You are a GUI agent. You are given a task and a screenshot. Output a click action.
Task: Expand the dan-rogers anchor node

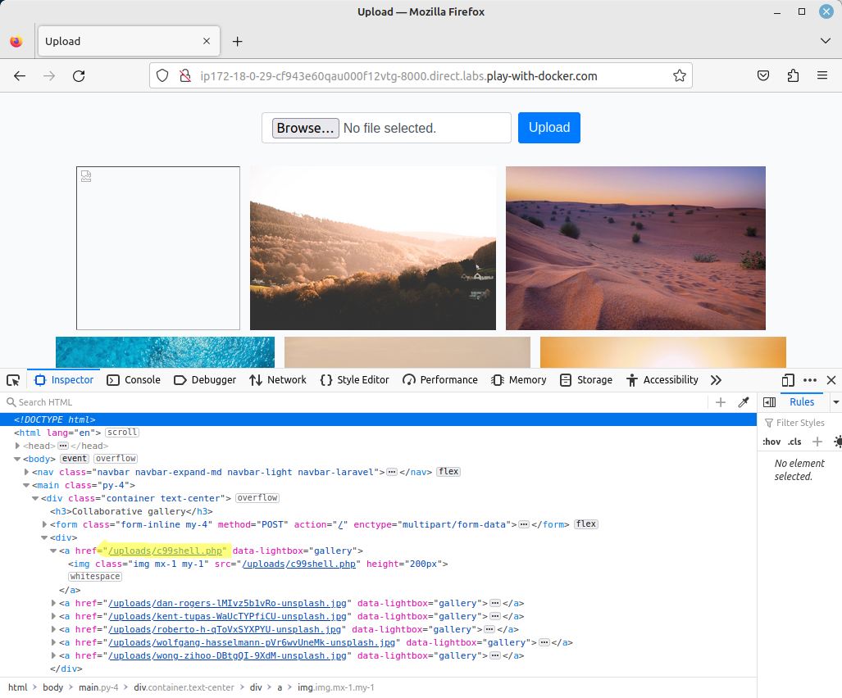click(x=53, y=604)
